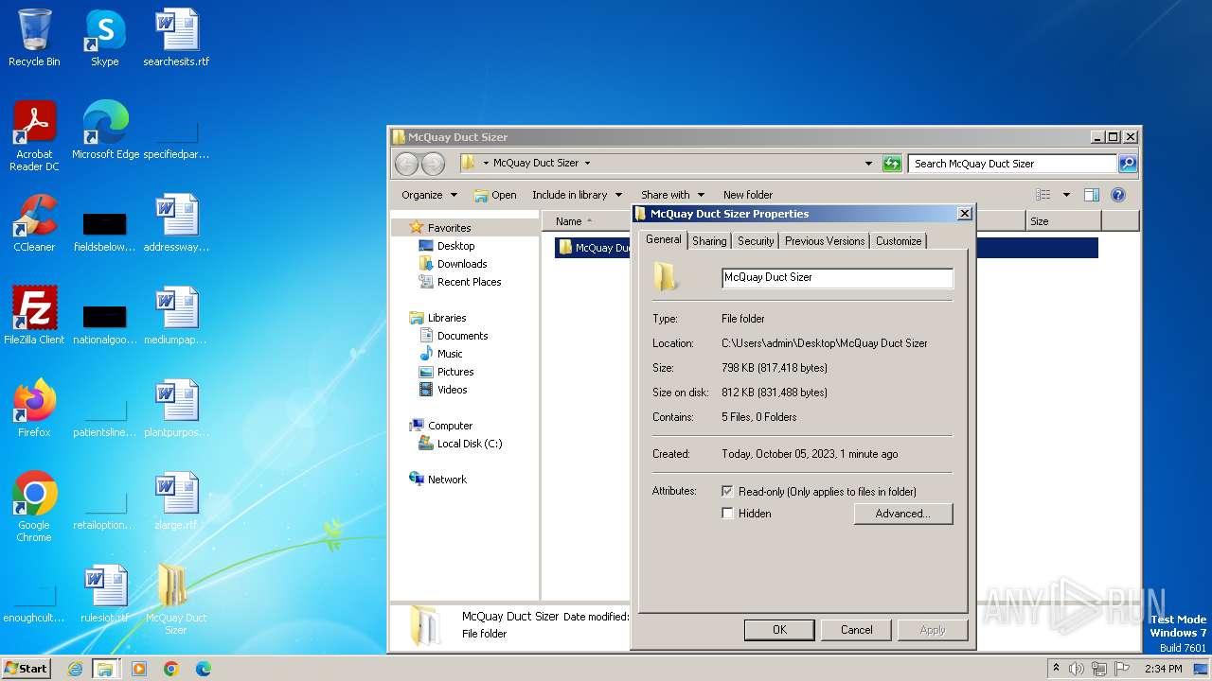Select Desktop under Favorites
1212x681 pixels.
click(x=447, y=246)
